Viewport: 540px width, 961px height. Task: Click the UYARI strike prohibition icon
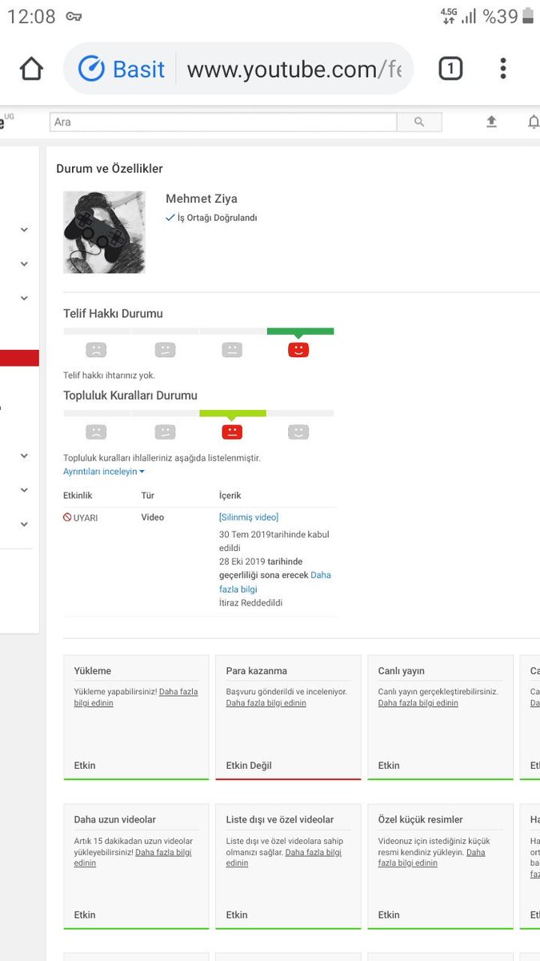pyautogui.click(x=68, y=518)
